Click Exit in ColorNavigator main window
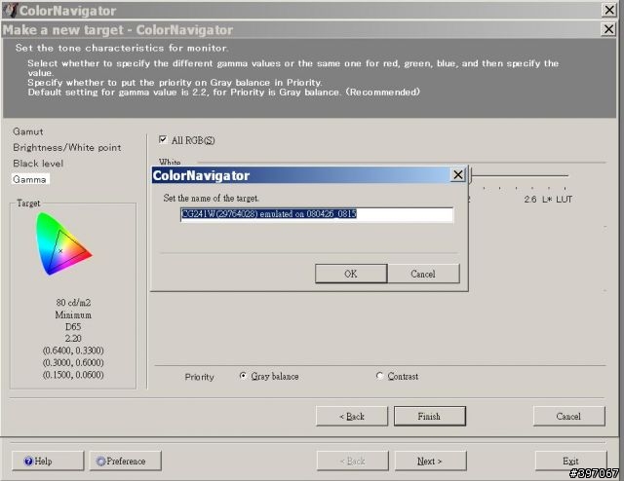624x481 pixels. [x=570, y=462]
